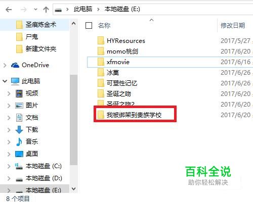The height and width of the screenshot is (202, 253).
Task: Click the Up directory arrow
Action: [x=46, y=10]
